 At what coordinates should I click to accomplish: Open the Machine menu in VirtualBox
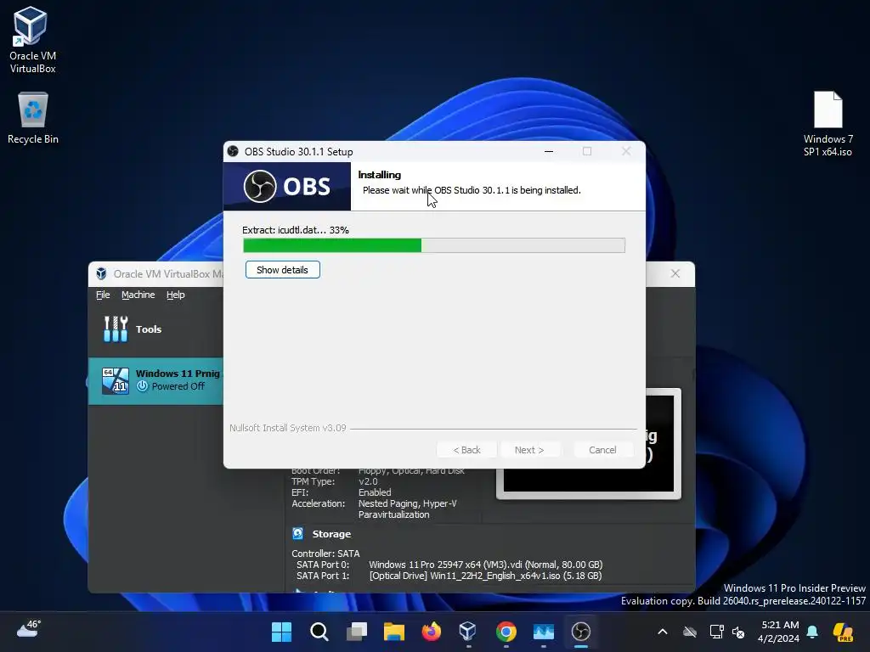pos(138,295)
